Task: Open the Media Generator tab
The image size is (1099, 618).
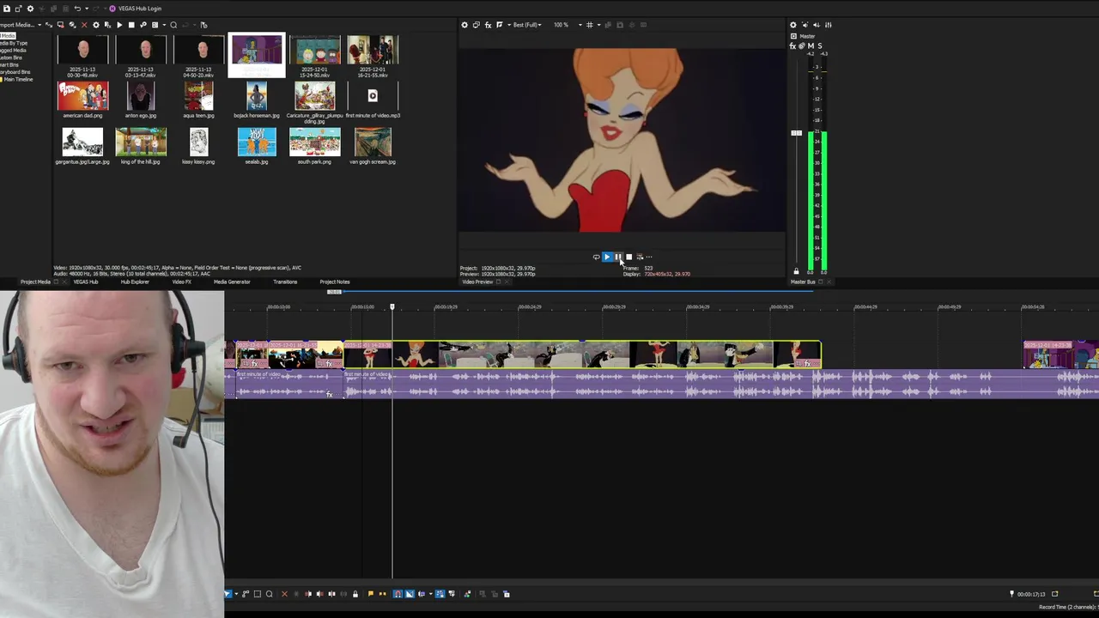Action: [232, 282]
